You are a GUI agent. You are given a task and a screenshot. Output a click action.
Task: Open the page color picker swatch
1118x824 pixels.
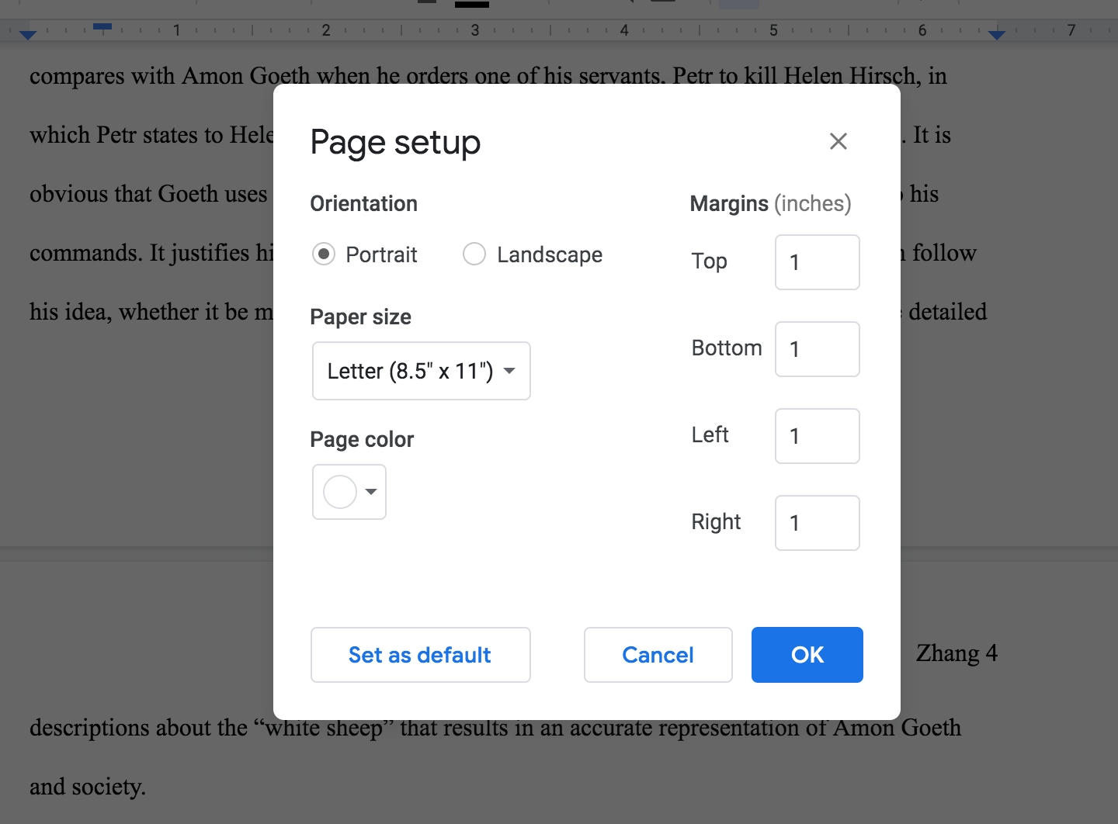click(x=339, y=492)
